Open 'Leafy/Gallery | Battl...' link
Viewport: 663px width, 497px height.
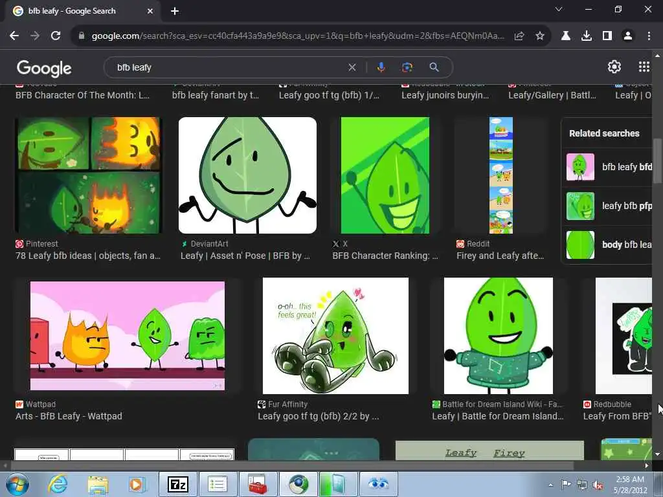pyautogui.click(x=552, y=95)
